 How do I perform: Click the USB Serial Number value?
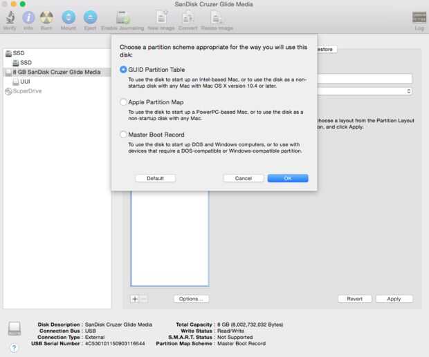point(115,343)
